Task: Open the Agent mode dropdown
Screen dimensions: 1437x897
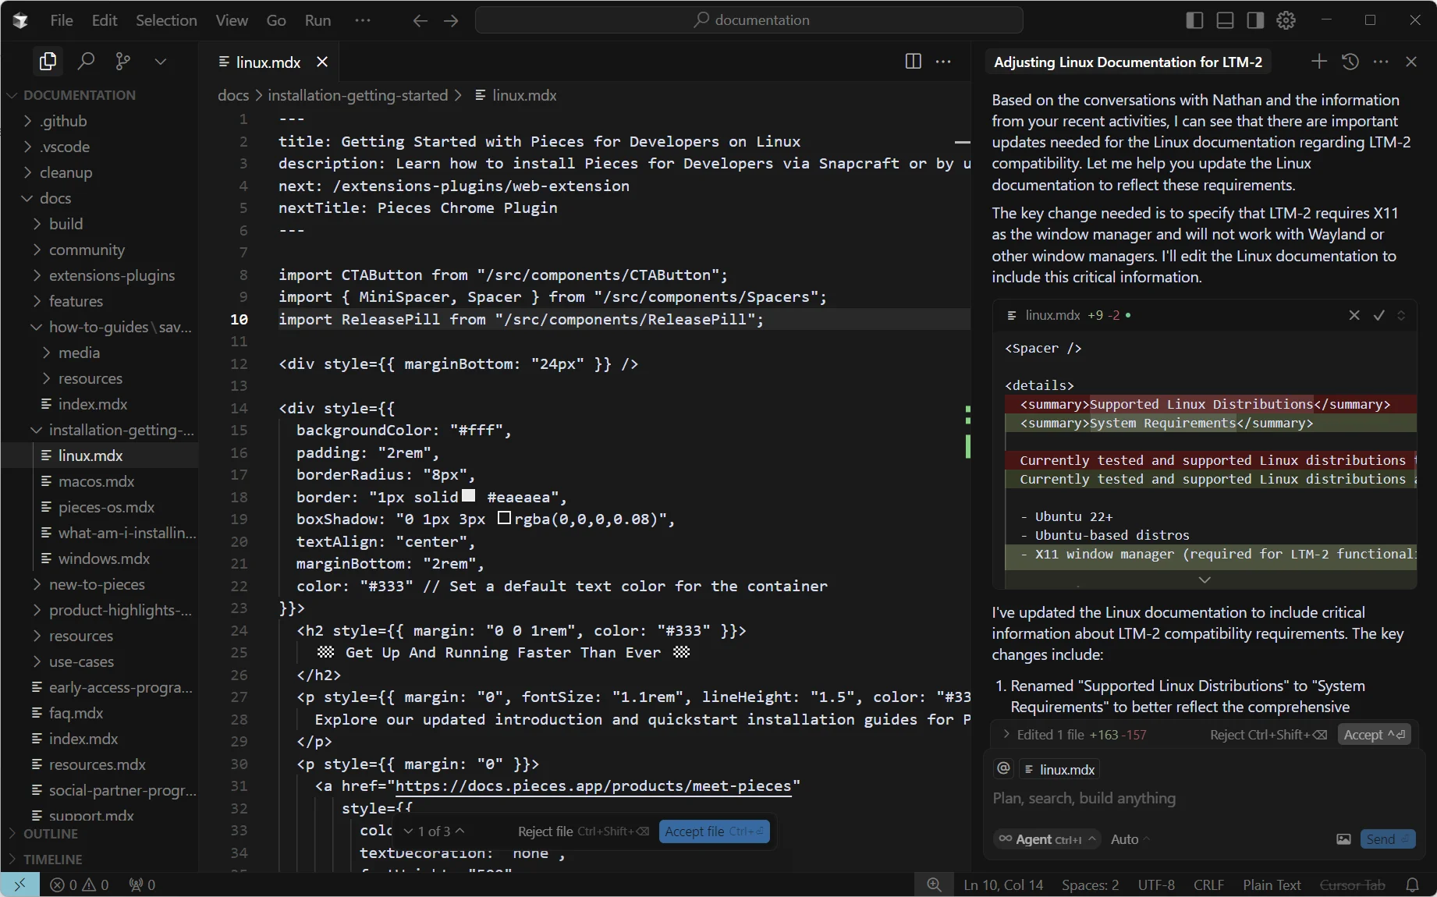Action: [x=1048, y=839]
